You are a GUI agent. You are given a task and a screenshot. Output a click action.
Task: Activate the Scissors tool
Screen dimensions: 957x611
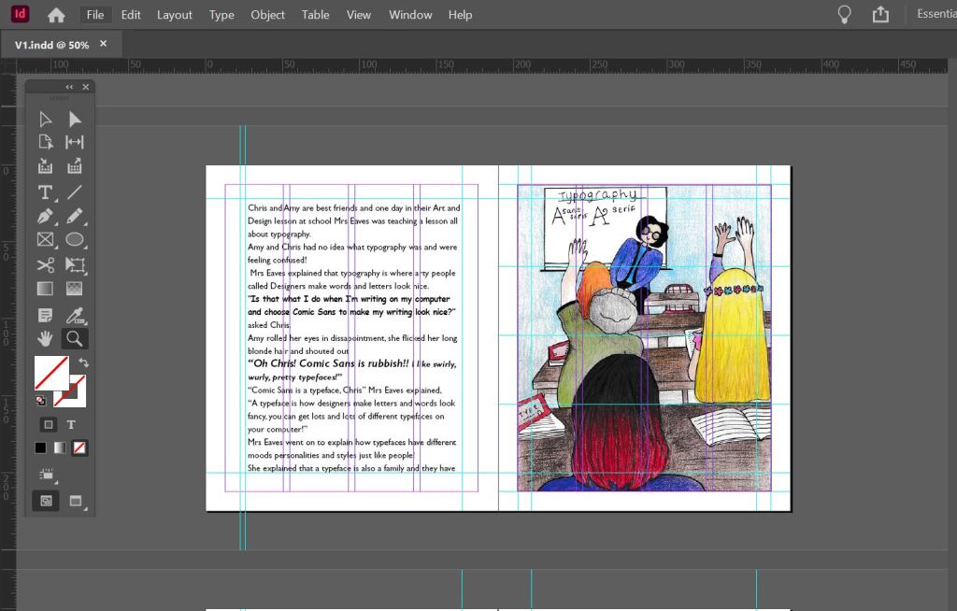tap(45, 265)
